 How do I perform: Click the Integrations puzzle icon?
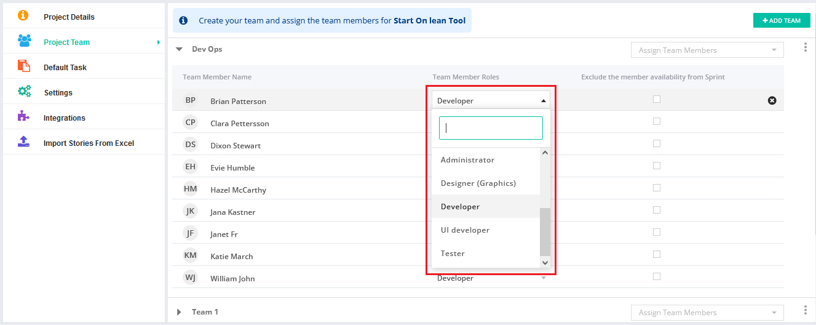point(23,117)
